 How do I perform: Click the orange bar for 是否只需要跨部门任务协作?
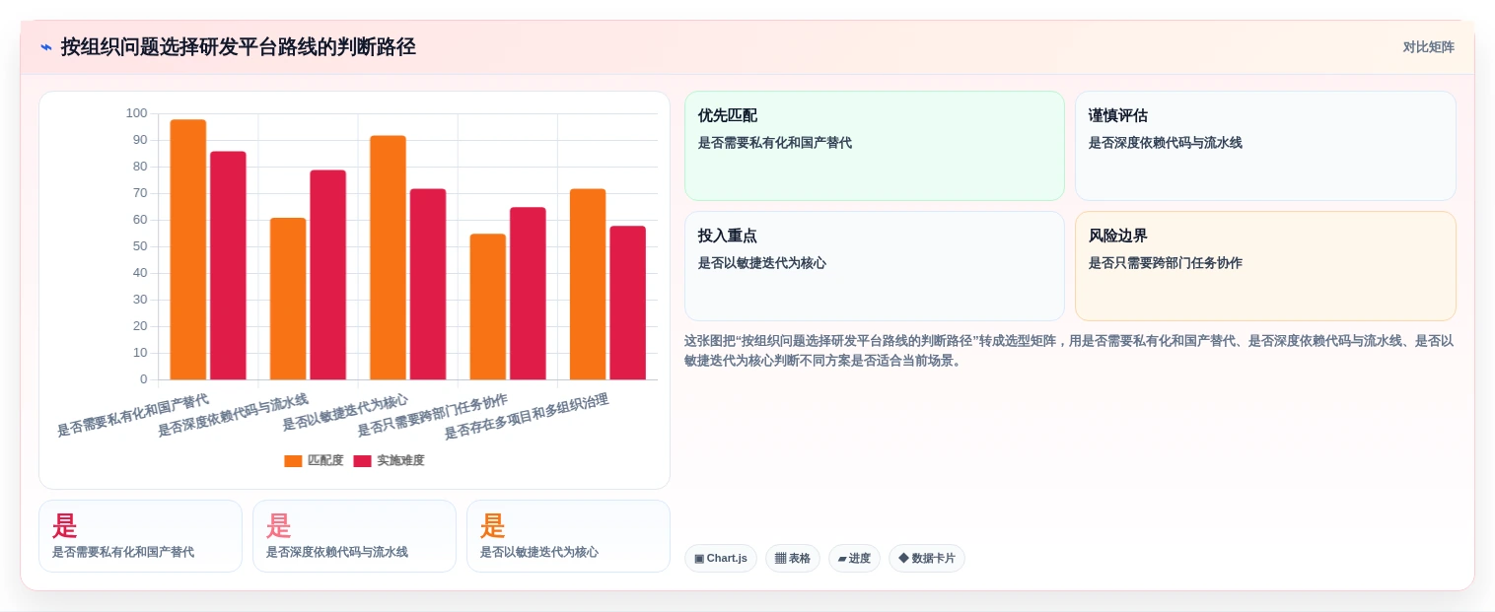[x=488, y=306]
